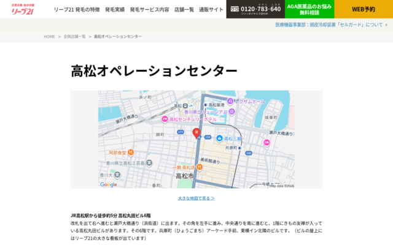Screen dimensions: 393x245
Task: Click the 高松三越 blue shopping marker
Action: pos(220,139)
